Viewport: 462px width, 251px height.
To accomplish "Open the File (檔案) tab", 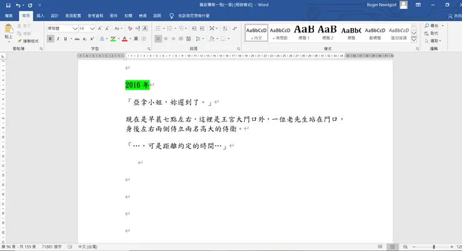I will coord(9,16).
